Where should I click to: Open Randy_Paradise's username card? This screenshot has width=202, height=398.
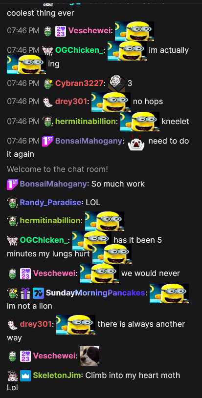(x=50, y=203)
